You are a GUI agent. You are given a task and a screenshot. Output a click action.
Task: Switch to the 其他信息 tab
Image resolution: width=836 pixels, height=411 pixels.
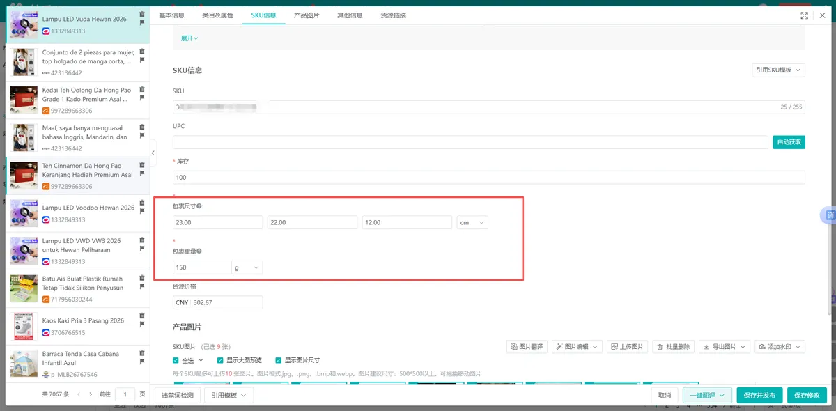[350, 15]
